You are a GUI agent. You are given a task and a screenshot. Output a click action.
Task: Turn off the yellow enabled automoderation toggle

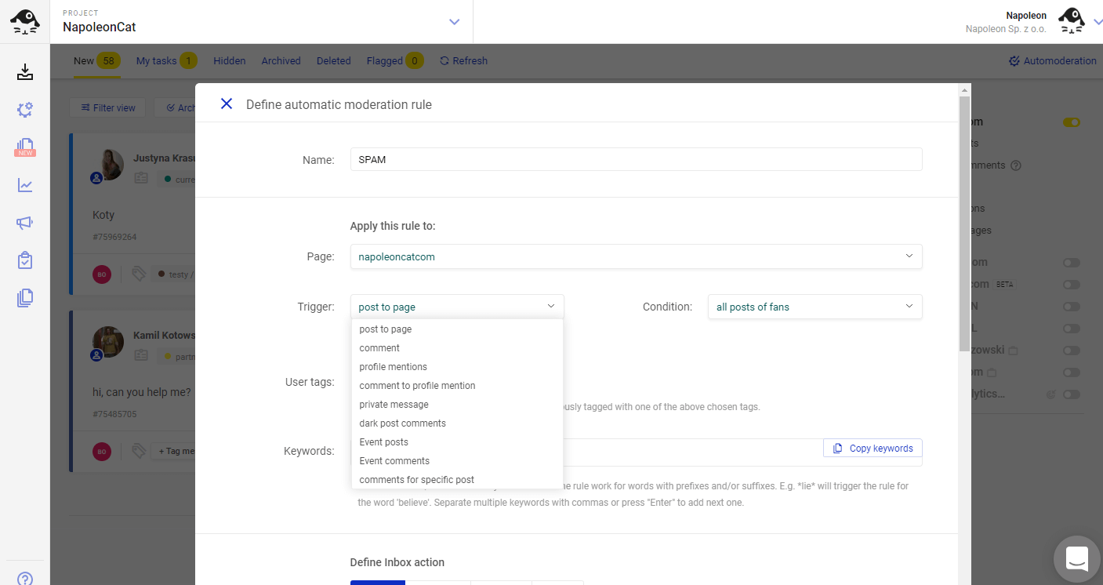[1072, 122]
